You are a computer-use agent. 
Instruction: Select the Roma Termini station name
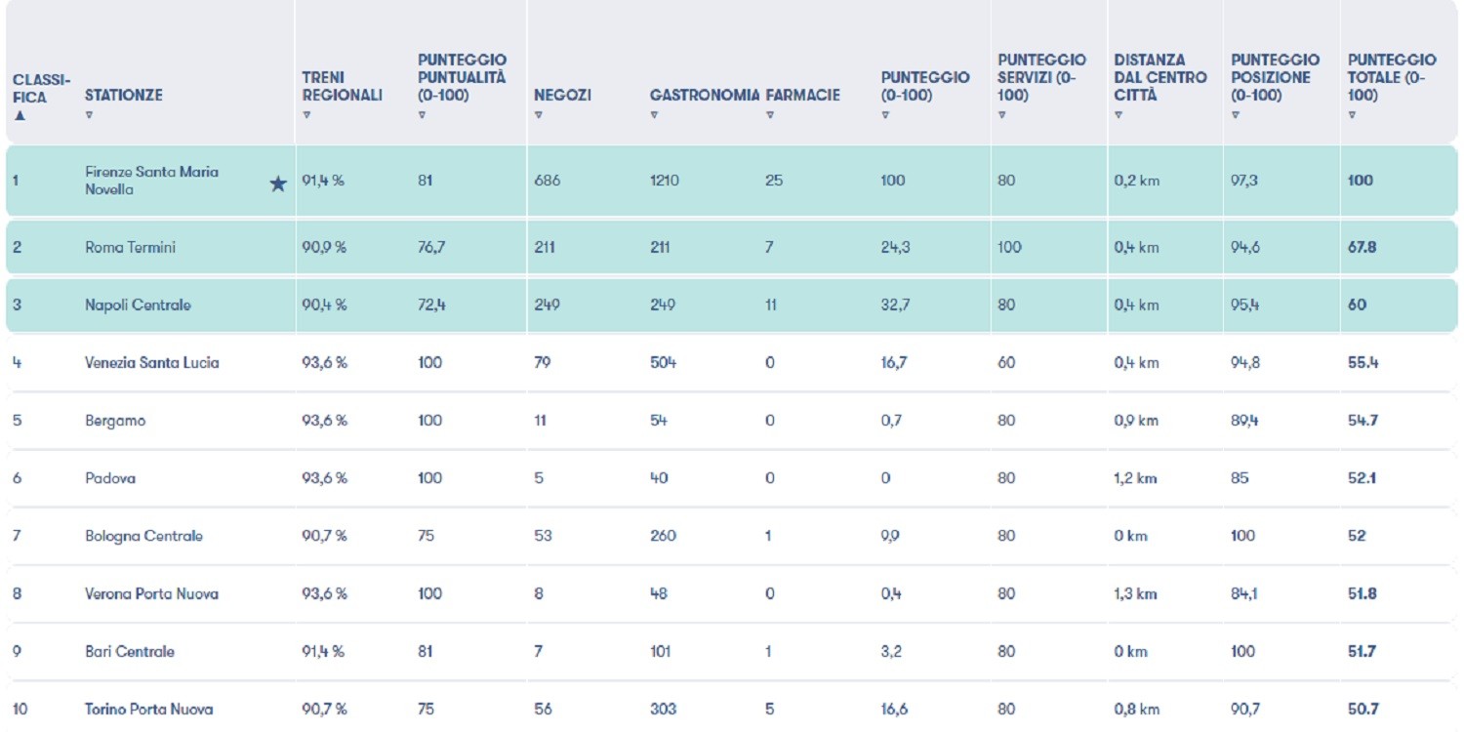point(130,248)
